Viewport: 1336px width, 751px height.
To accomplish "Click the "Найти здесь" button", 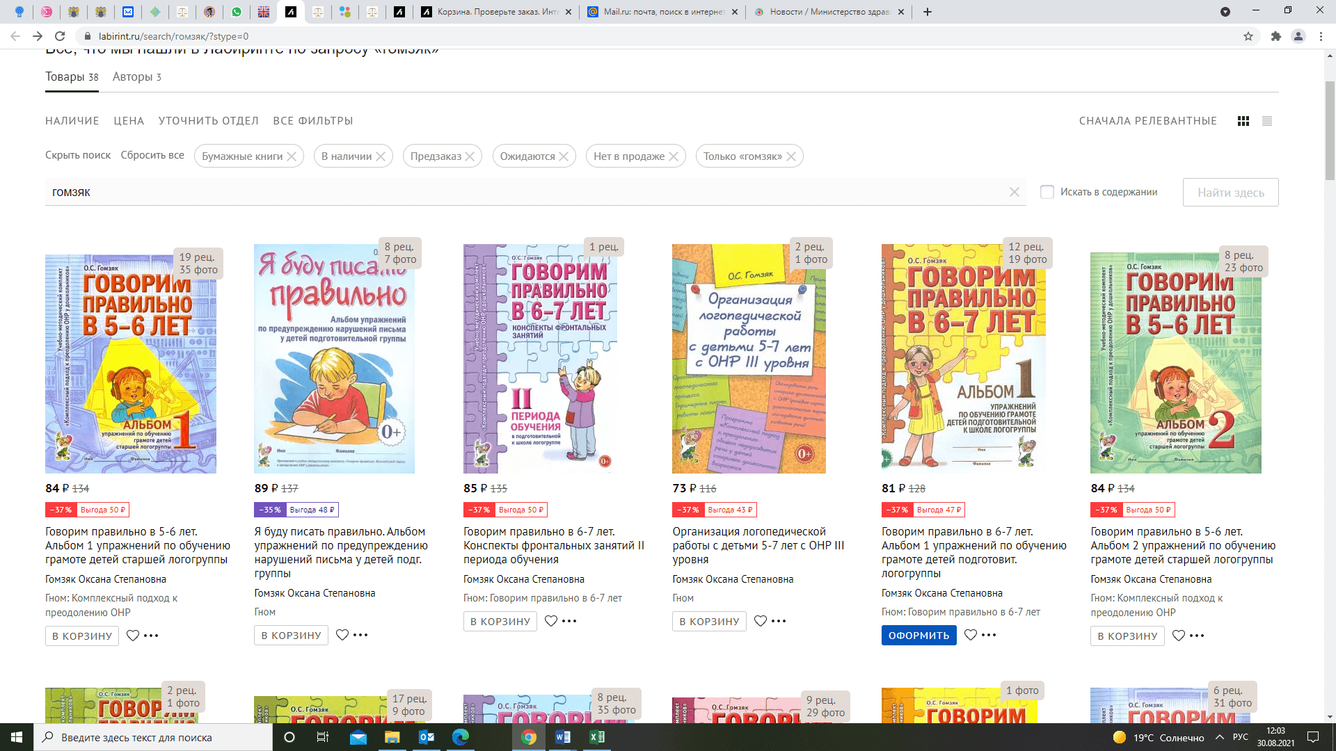I will 1230,193.
